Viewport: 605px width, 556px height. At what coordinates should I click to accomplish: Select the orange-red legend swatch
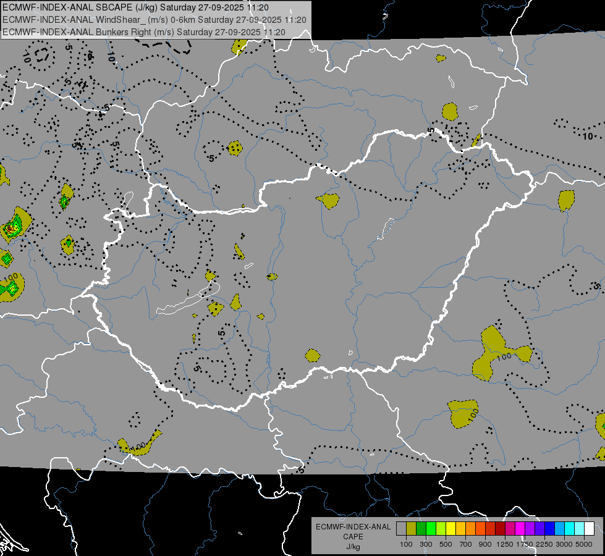480,529
